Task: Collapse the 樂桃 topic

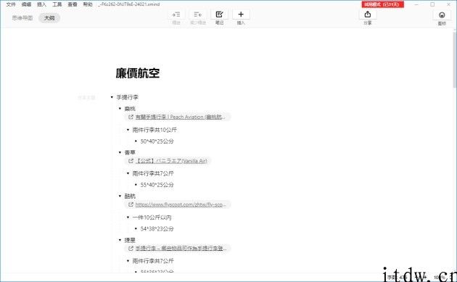Action: click(120, 109)
